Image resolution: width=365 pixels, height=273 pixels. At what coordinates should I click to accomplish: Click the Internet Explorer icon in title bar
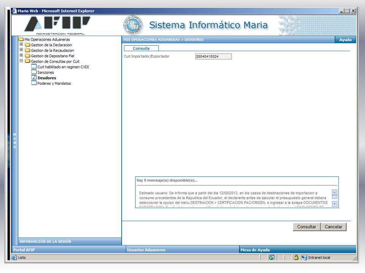coord(14,11)
